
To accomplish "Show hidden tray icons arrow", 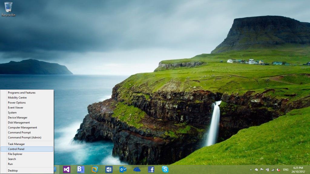I will coord(251,170).
